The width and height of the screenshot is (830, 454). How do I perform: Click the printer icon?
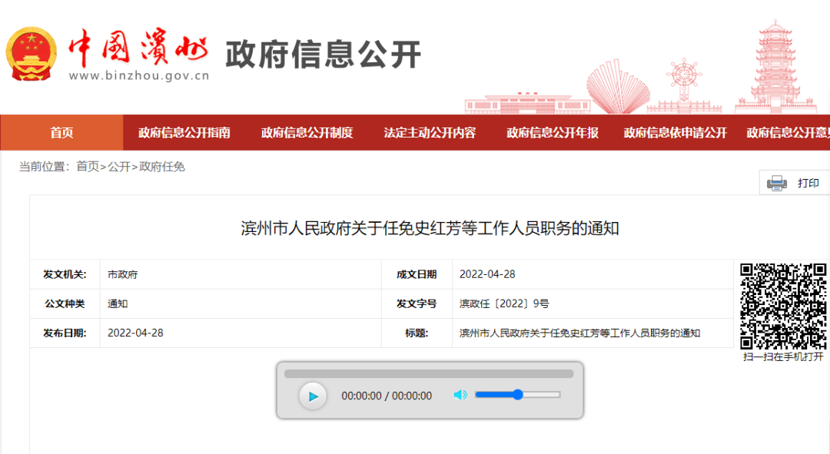tap(776, 183)
